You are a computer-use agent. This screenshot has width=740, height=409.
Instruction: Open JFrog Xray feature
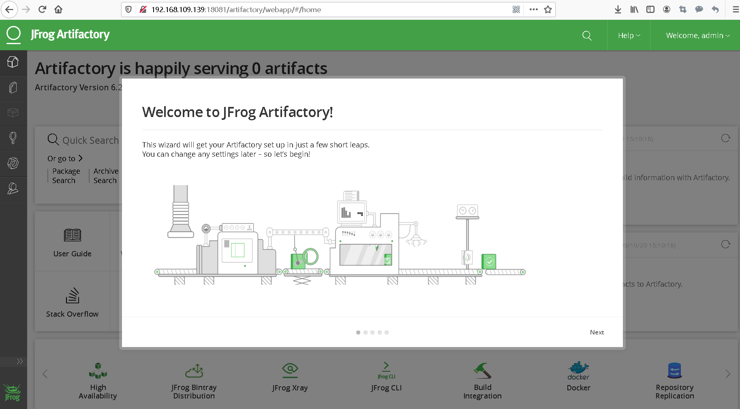point(290,377)
